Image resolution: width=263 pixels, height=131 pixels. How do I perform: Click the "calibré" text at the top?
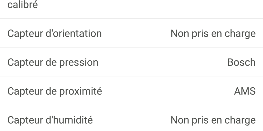(x=23, y=5)
